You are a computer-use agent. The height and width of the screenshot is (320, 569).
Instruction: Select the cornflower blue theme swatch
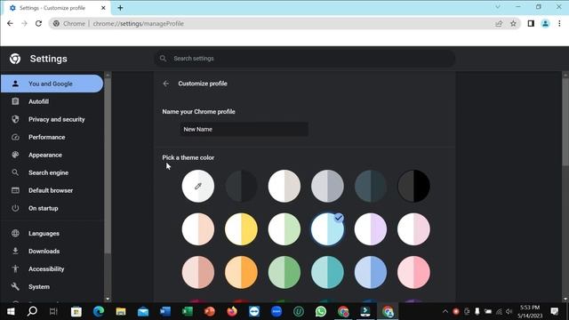[371, 273]
